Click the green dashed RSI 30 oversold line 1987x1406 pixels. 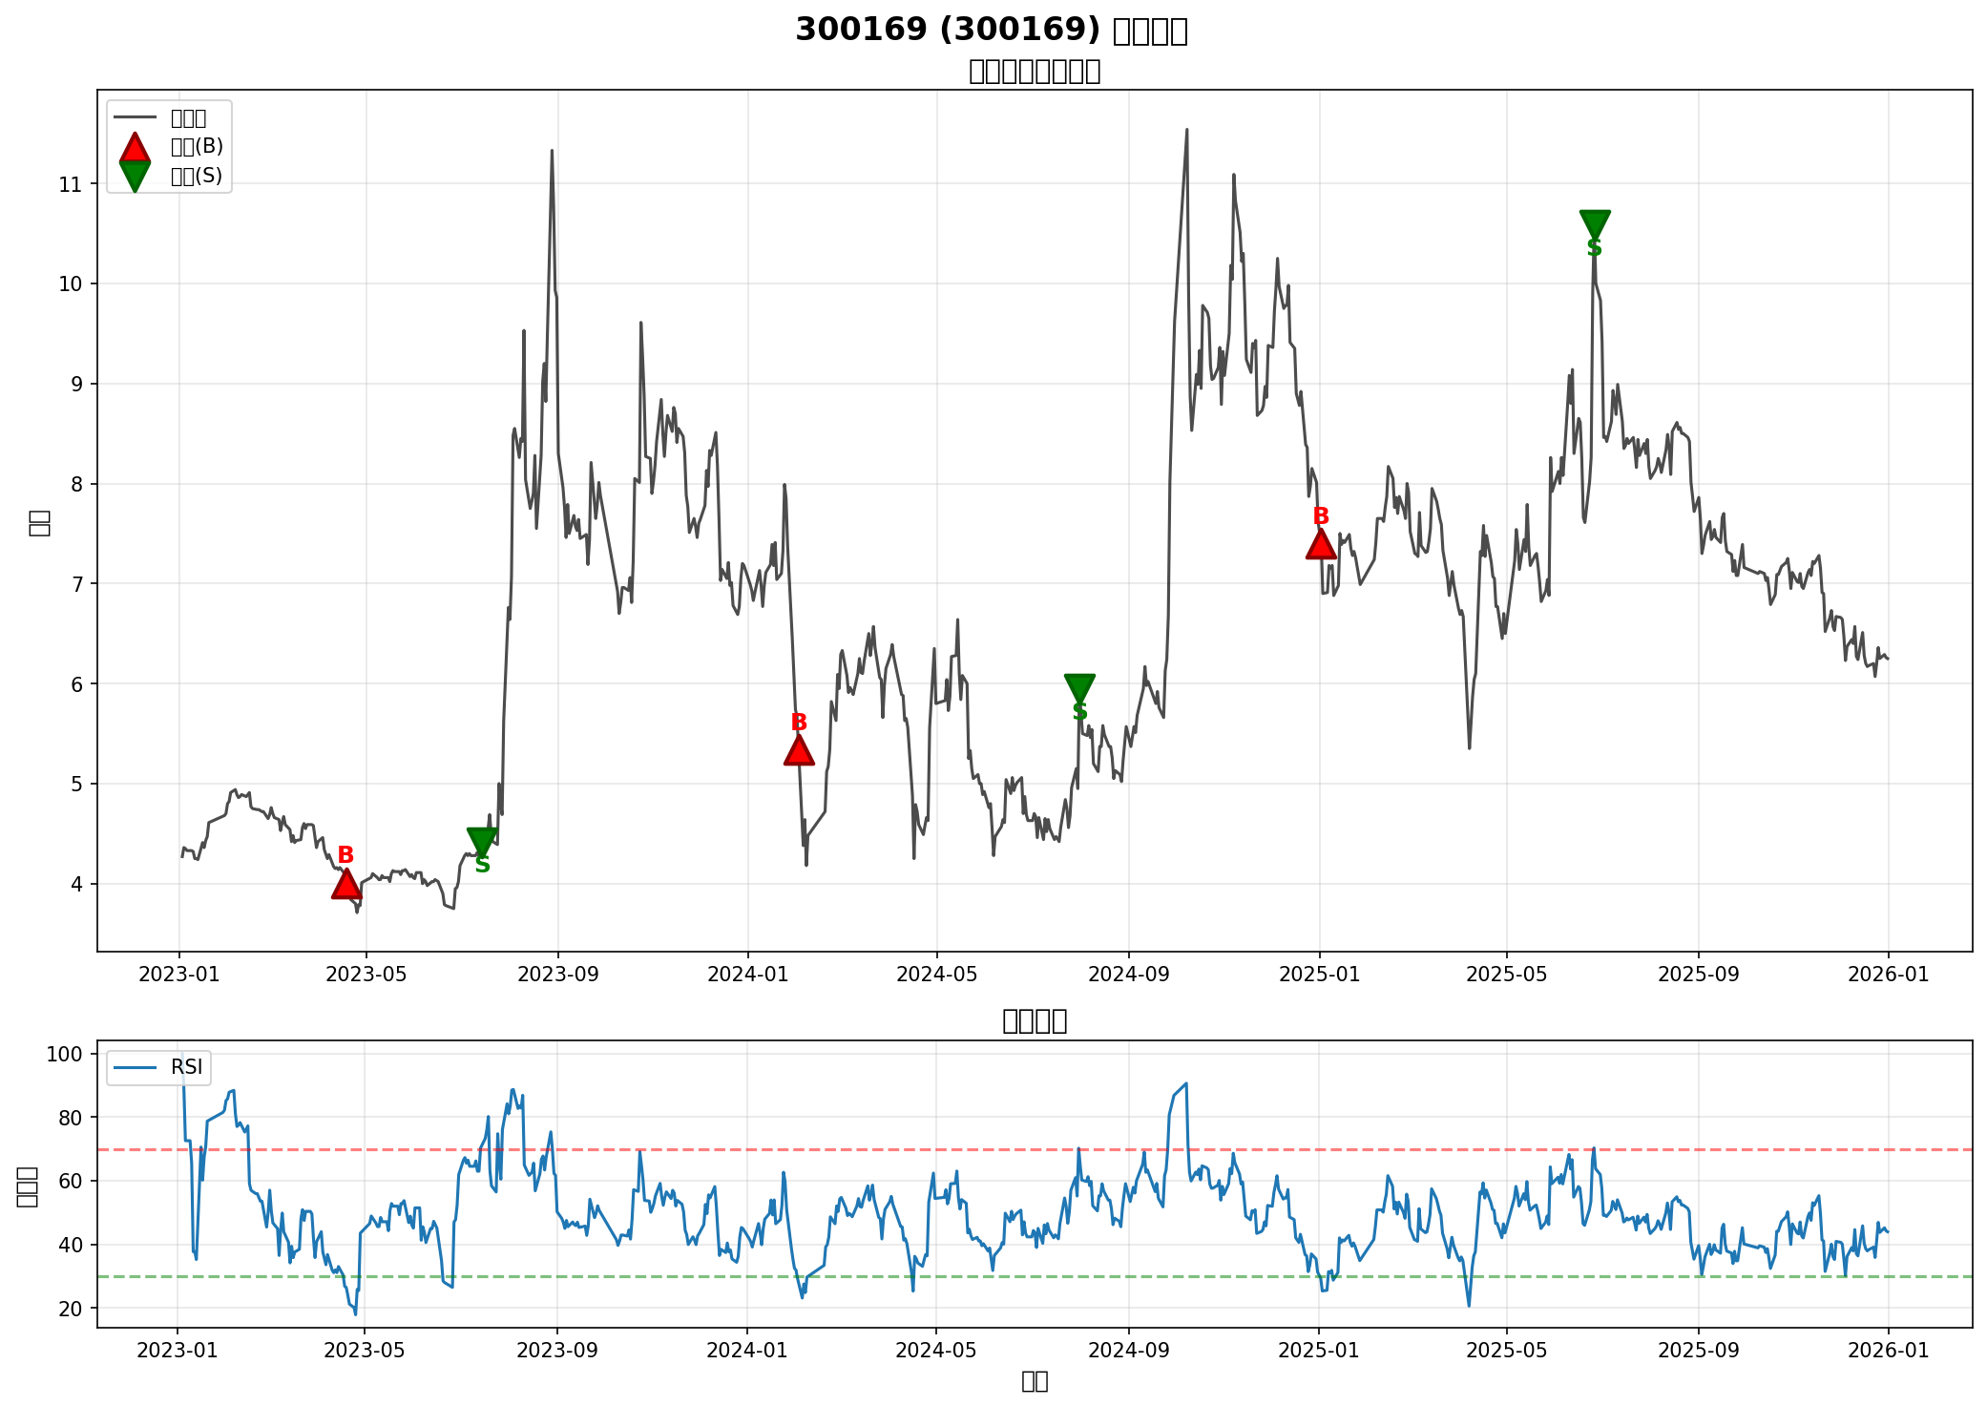(x=954, y=1276)
